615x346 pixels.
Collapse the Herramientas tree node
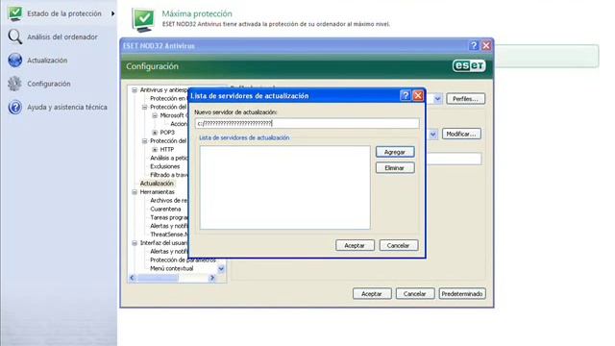click(135, 192)
